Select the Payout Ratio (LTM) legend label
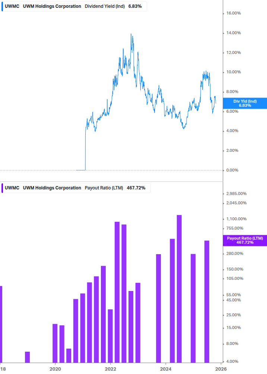 [104, 188]
